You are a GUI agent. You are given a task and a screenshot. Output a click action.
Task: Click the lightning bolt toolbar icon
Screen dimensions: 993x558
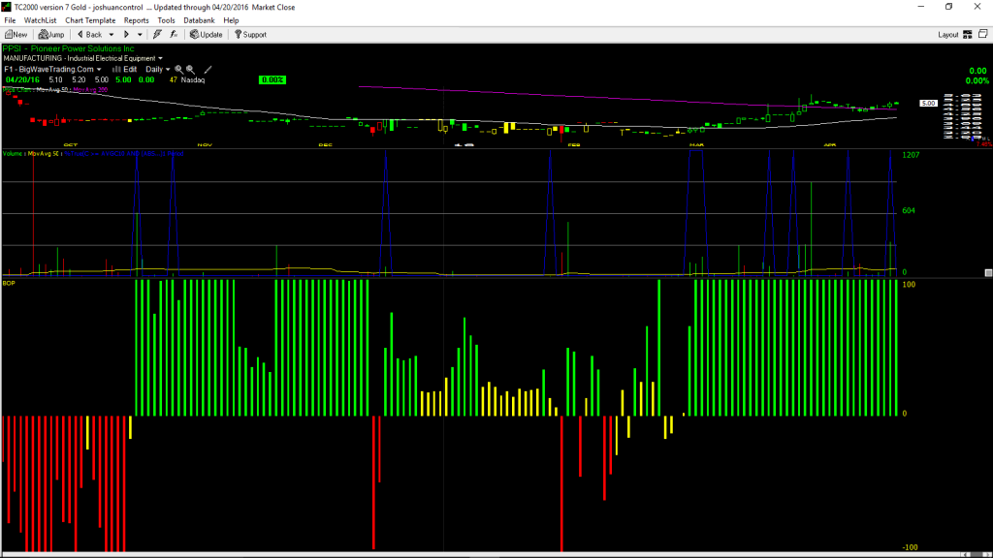pyautogui.click(x=157, y=35)
